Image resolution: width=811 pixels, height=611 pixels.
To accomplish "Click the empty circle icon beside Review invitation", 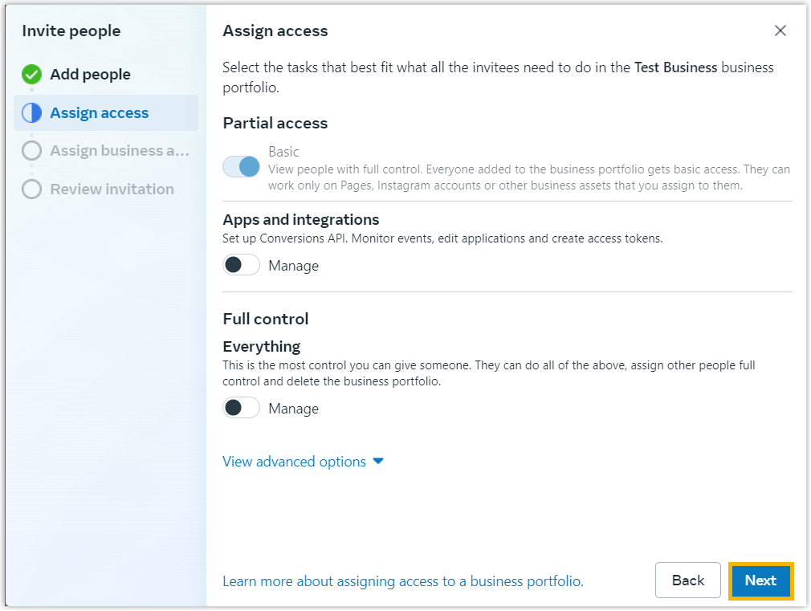I will tap(31, 189).
